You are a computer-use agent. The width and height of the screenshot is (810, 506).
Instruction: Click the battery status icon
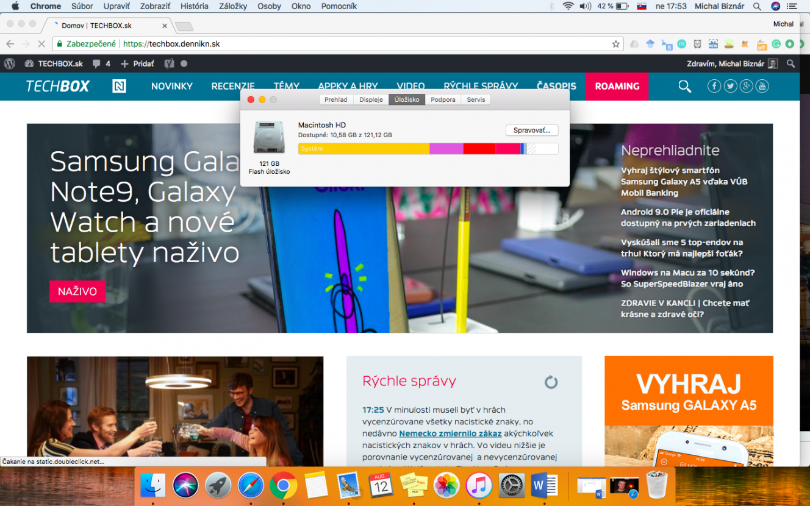[622, 6]
